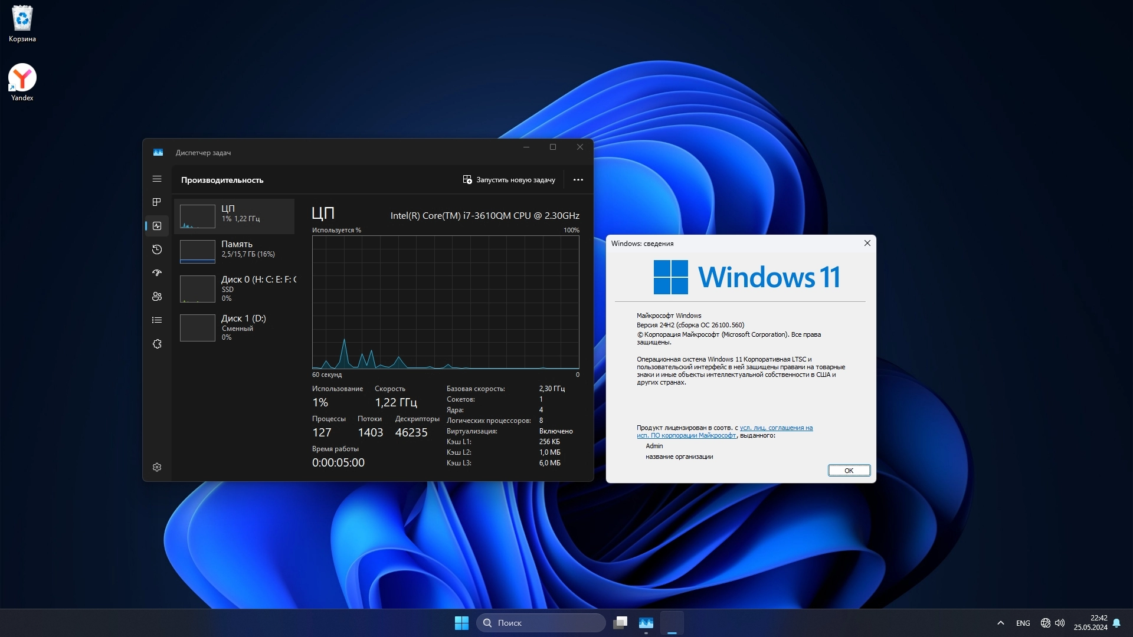Open Services puzzle icon in sidebar
This screenshot has width=1133, height=637.
156,344
